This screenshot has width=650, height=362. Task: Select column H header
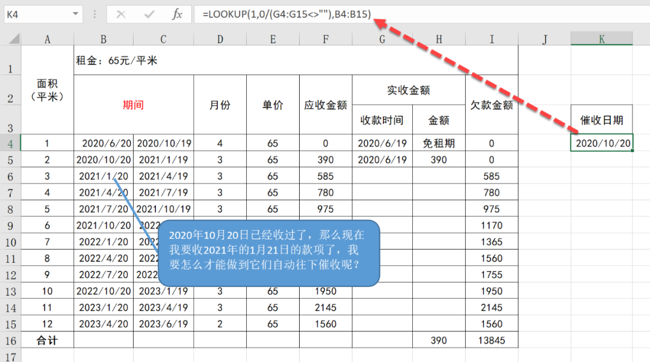click(439, 39)
